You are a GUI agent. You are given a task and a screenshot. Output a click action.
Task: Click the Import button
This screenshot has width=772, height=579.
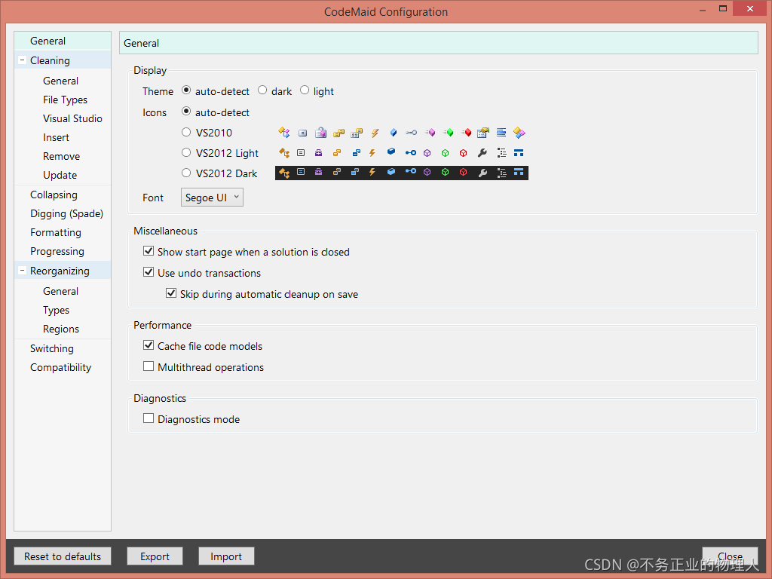click(x=226, y=556)
